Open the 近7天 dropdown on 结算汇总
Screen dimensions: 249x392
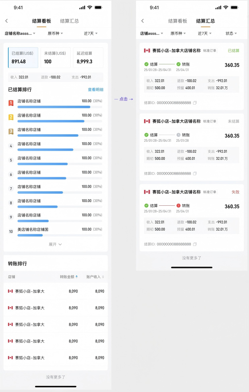pos(205,34)
